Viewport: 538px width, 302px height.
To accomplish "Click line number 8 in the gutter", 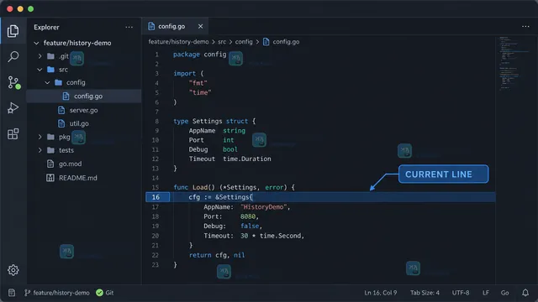I will [x=157, y=121].
